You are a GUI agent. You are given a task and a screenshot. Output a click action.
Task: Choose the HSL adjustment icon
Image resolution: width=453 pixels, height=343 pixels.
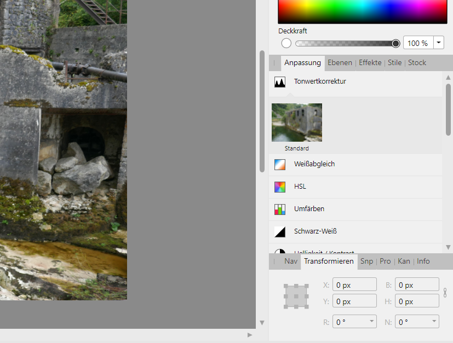280,187
